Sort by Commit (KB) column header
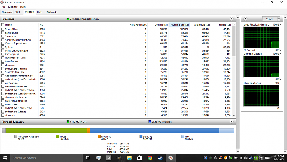Screen dimensions: 287x162 (158, 24)
